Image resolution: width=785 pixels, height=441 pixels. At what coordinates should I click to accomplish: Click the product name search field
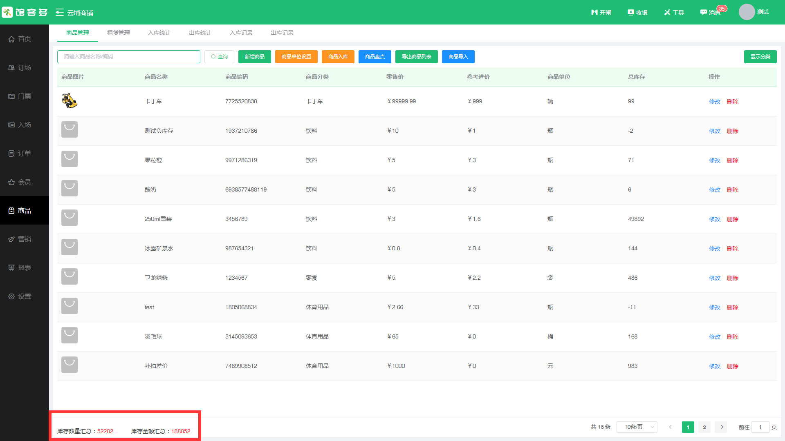tap(128, 57)
